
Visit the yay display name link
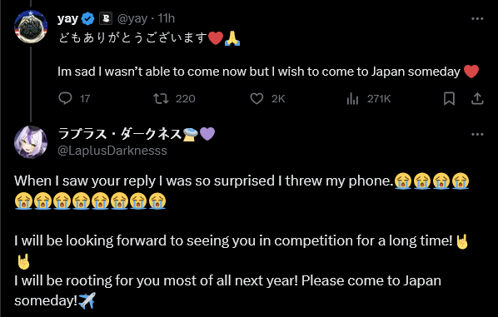pos(67,19)
